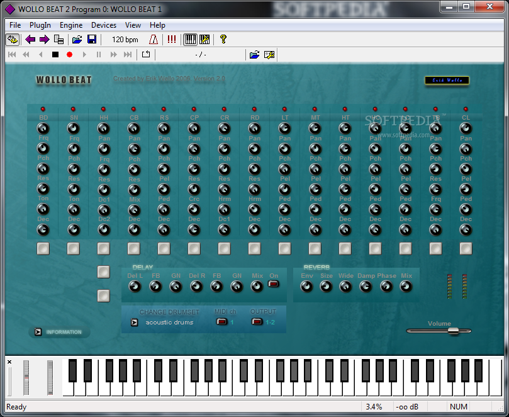Click the Volume slider handle
The width and height of the screenshot is (509, 417).
tap(453, 331)
